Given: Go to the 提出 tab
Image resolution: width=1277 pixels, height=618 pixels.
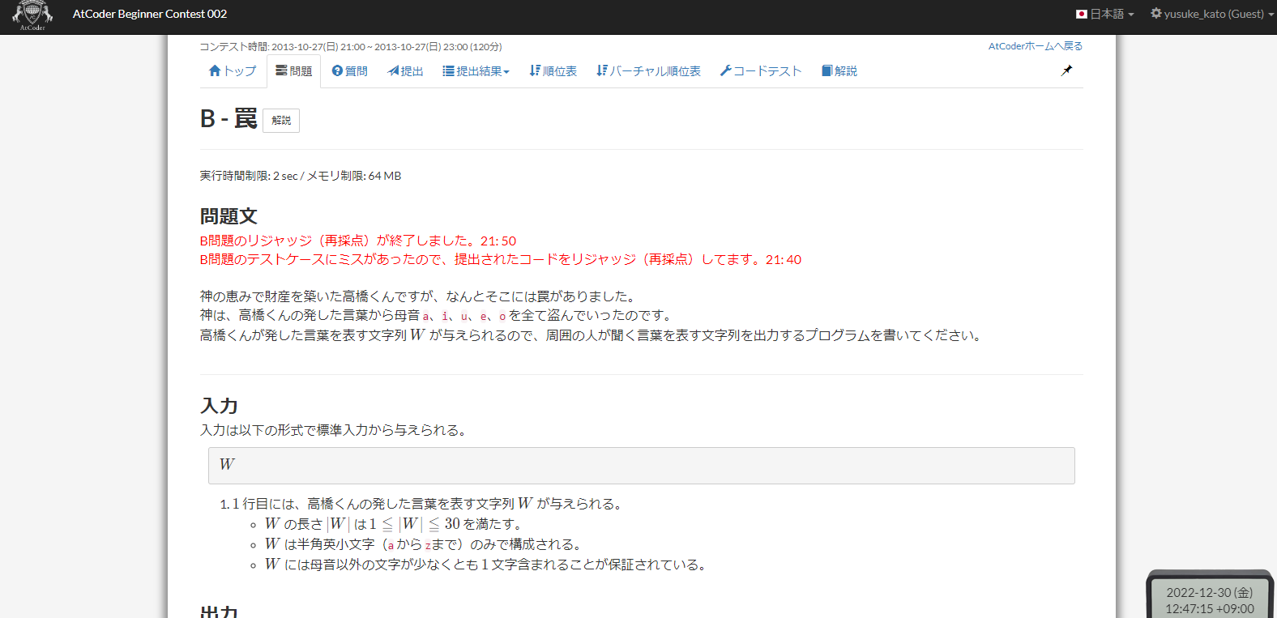Looking at the screenshot, I should point(406,71).
